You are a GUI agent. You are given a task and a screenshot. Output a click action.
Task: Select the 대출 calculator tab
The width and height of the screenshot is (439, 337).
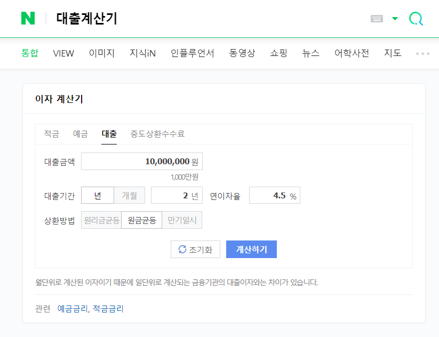click(x=109, y=134)
